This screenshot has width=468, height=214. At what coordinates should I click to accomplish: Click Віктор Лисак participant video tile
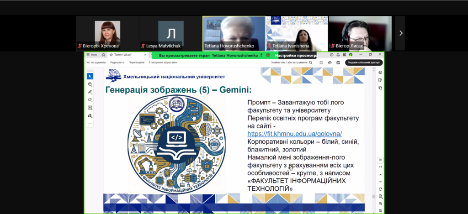(360, 33)
